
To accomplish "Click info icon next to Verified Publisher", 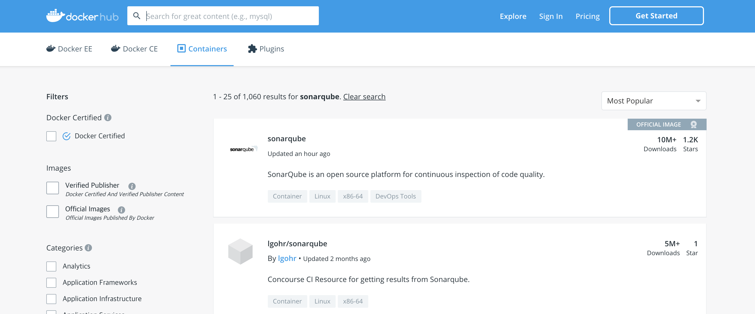I will pos(132,186).
